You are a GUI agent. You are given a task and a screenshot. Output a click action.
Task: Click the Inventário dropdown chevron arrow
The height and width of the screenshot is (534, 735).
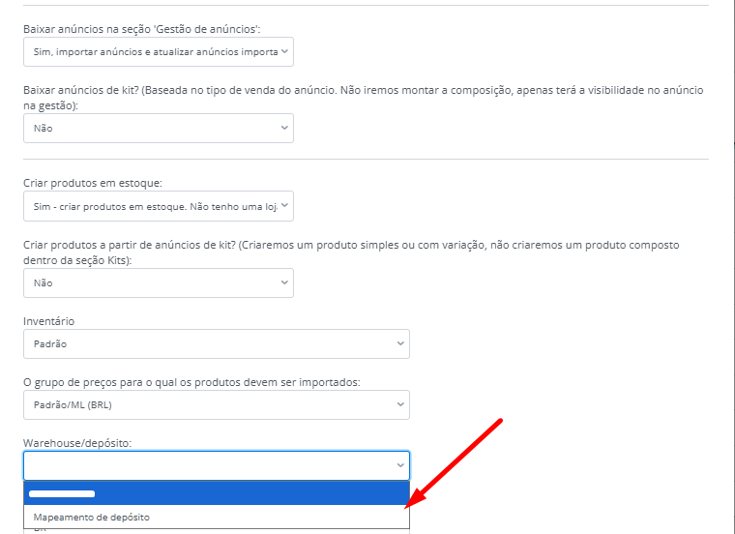[400, 343]
